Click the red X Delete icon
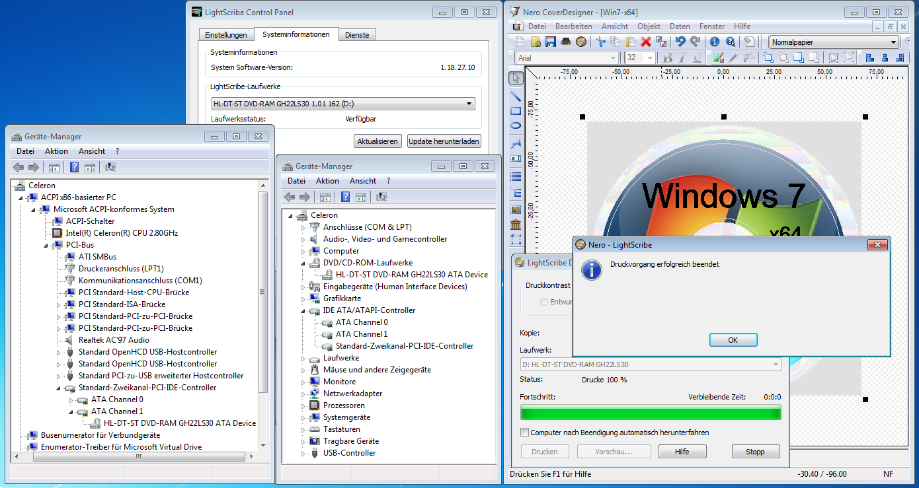This screenshot has width=919, height=488. pyautogui.click(x=646, y=42)
